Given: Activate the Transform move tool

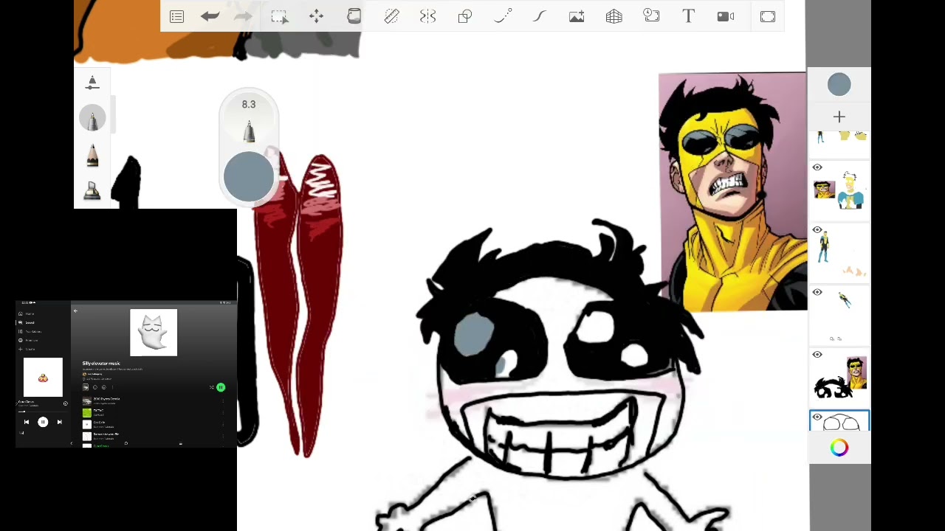Looking at the screenshot, I should tap(316, 16).
